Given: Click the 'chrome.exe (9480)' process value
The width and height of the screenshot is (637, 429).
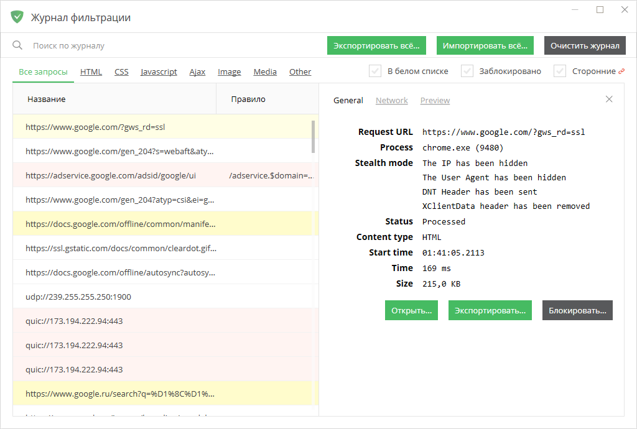Looking at the screenshot, I should (x=463, y=148).
